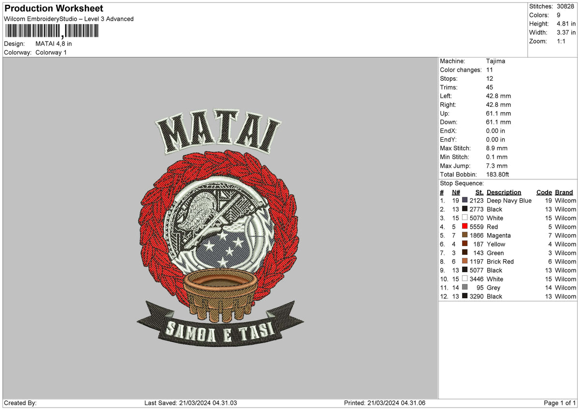Click the Zoom value 1:1
Screen dimensions: 580x410
point(562,41)
